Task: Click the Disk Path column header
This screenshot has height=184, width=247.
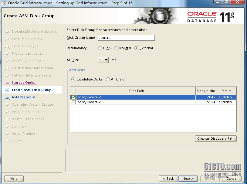Action: tap(137, 91)
